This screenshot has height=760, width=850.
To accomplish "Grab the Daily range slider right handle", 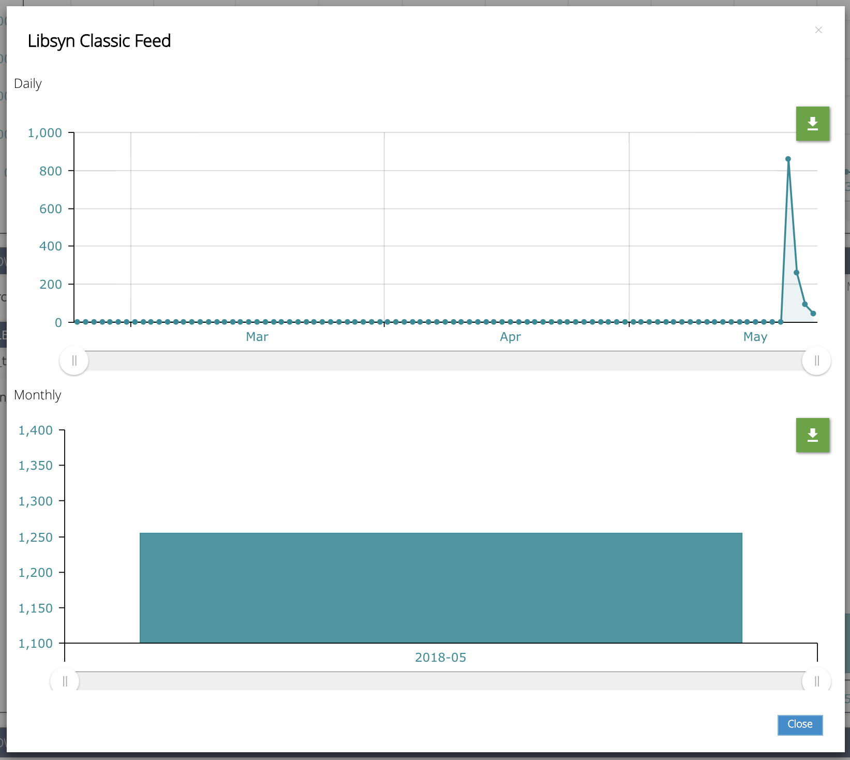I will pyautogui.click(x=816, y=361).
